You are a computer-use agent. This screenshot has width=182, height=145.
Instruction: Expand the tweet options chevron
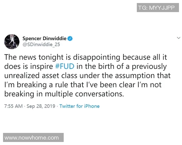pos(178,38)
